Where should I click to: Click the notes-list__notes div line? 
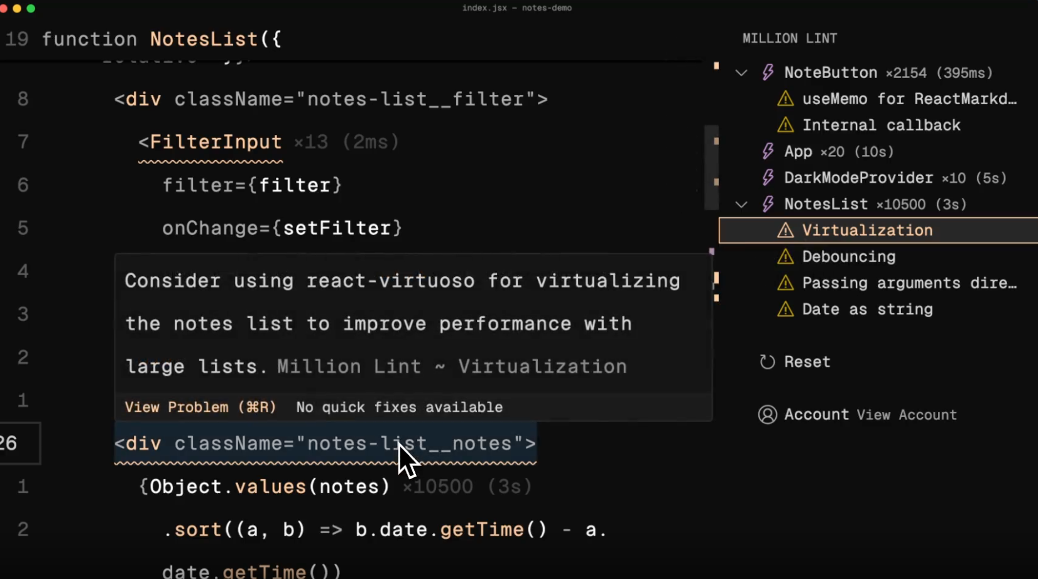tap(325, 444)
